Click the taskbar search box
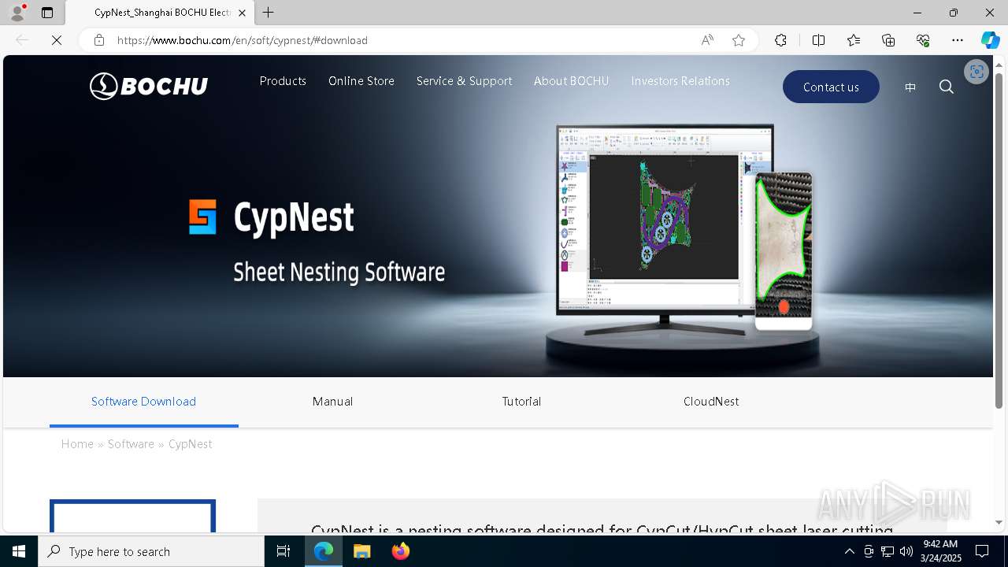This screenshot has height=567, width=1008. point(151,551)
